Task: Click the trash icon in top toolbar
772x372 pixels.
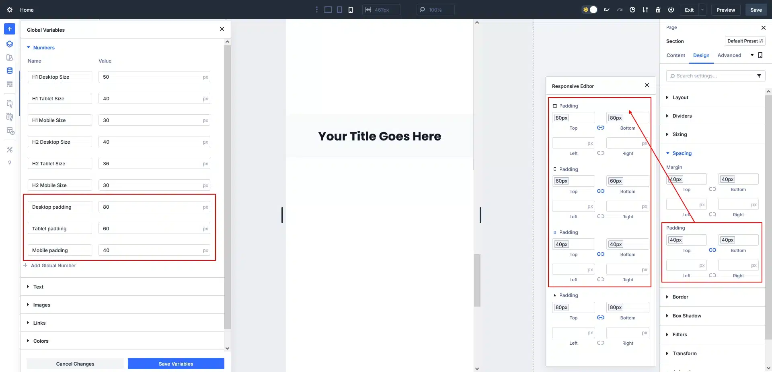Action: (x=658, y=10)
